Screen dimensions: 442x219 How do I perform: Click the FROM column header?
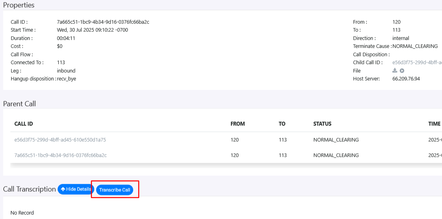pyautogui.click(x=237, y=124)
